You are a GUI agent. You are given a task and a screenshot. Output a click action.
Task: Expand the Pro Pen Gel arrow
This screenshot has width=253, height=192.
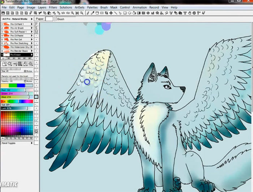[x=32, y=39]
